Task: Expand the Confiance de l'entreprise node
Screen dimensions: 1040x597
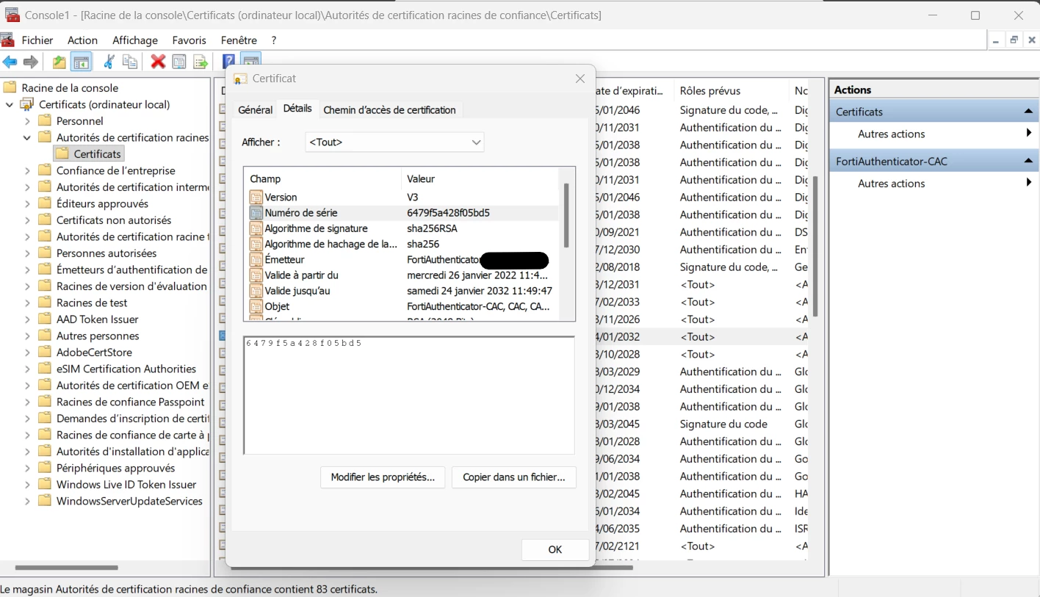Action: pos(27,170)
